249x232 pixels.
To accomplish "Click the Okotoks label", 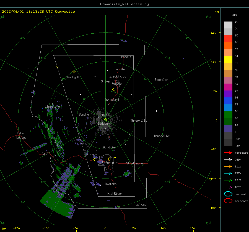I will (111, 184).
